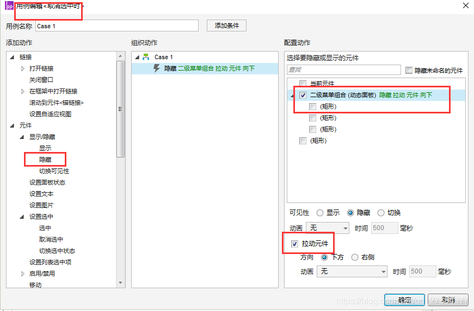Screen dimensions: 474x311
Task: Collapse the 设置选中 group
Action: [22, 217]
